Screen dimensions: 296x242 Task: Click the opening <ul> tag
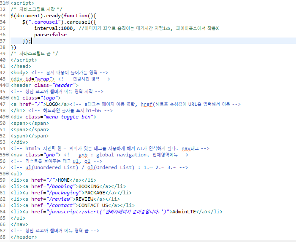tap(16, 174)
